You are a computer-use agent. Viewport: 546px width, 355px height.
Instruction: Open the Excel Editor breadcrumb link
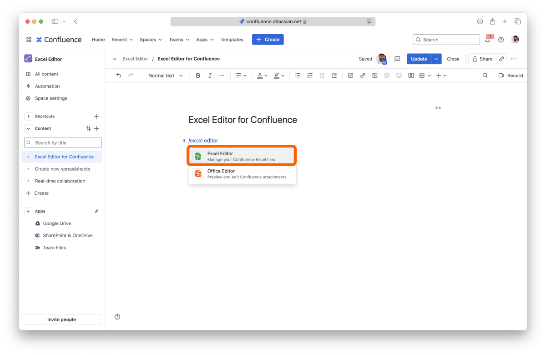pos(136,59)
